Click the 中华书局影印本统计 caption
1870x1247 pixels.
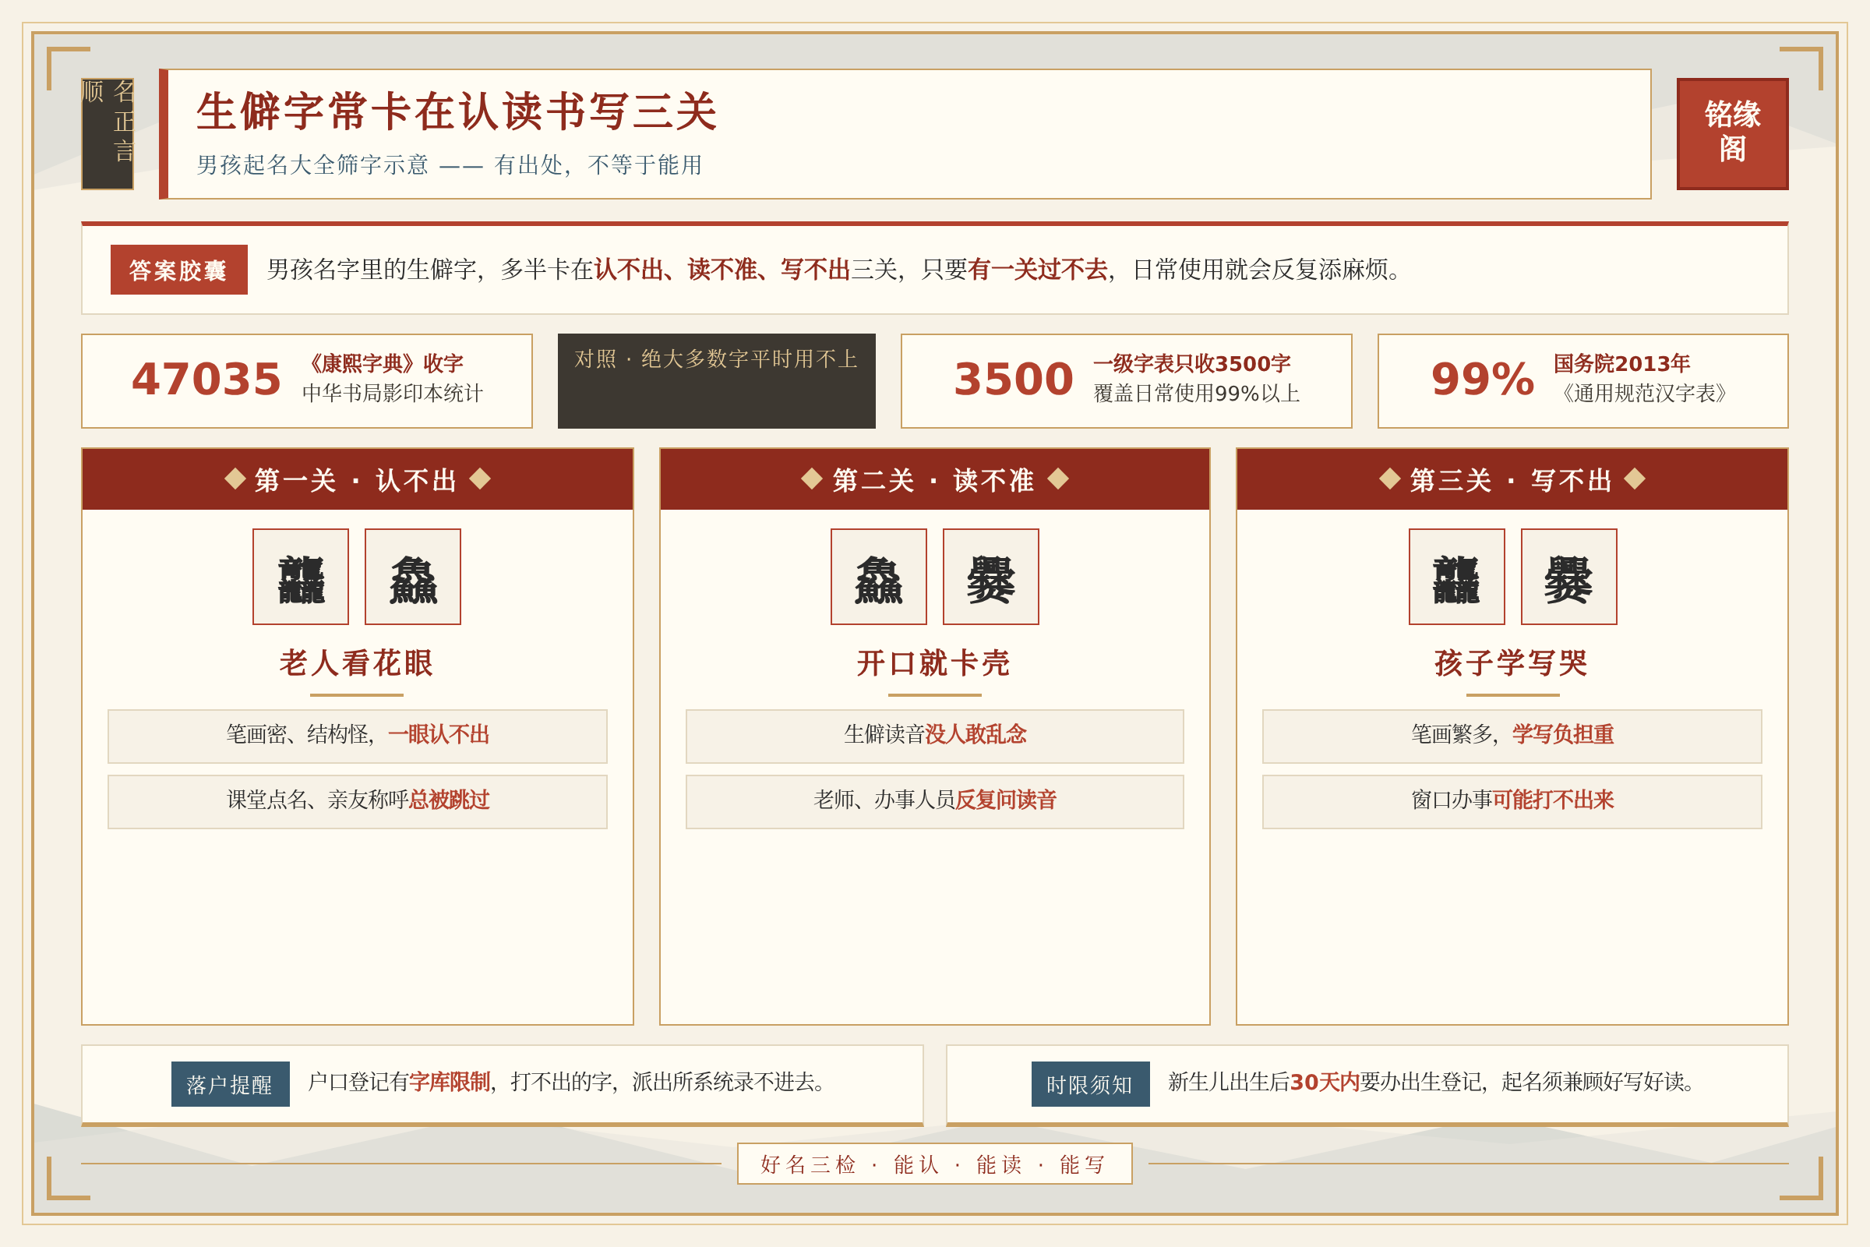(393, 393)
